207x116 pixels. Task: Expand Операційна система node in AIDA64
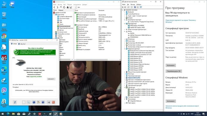(54, 34)
